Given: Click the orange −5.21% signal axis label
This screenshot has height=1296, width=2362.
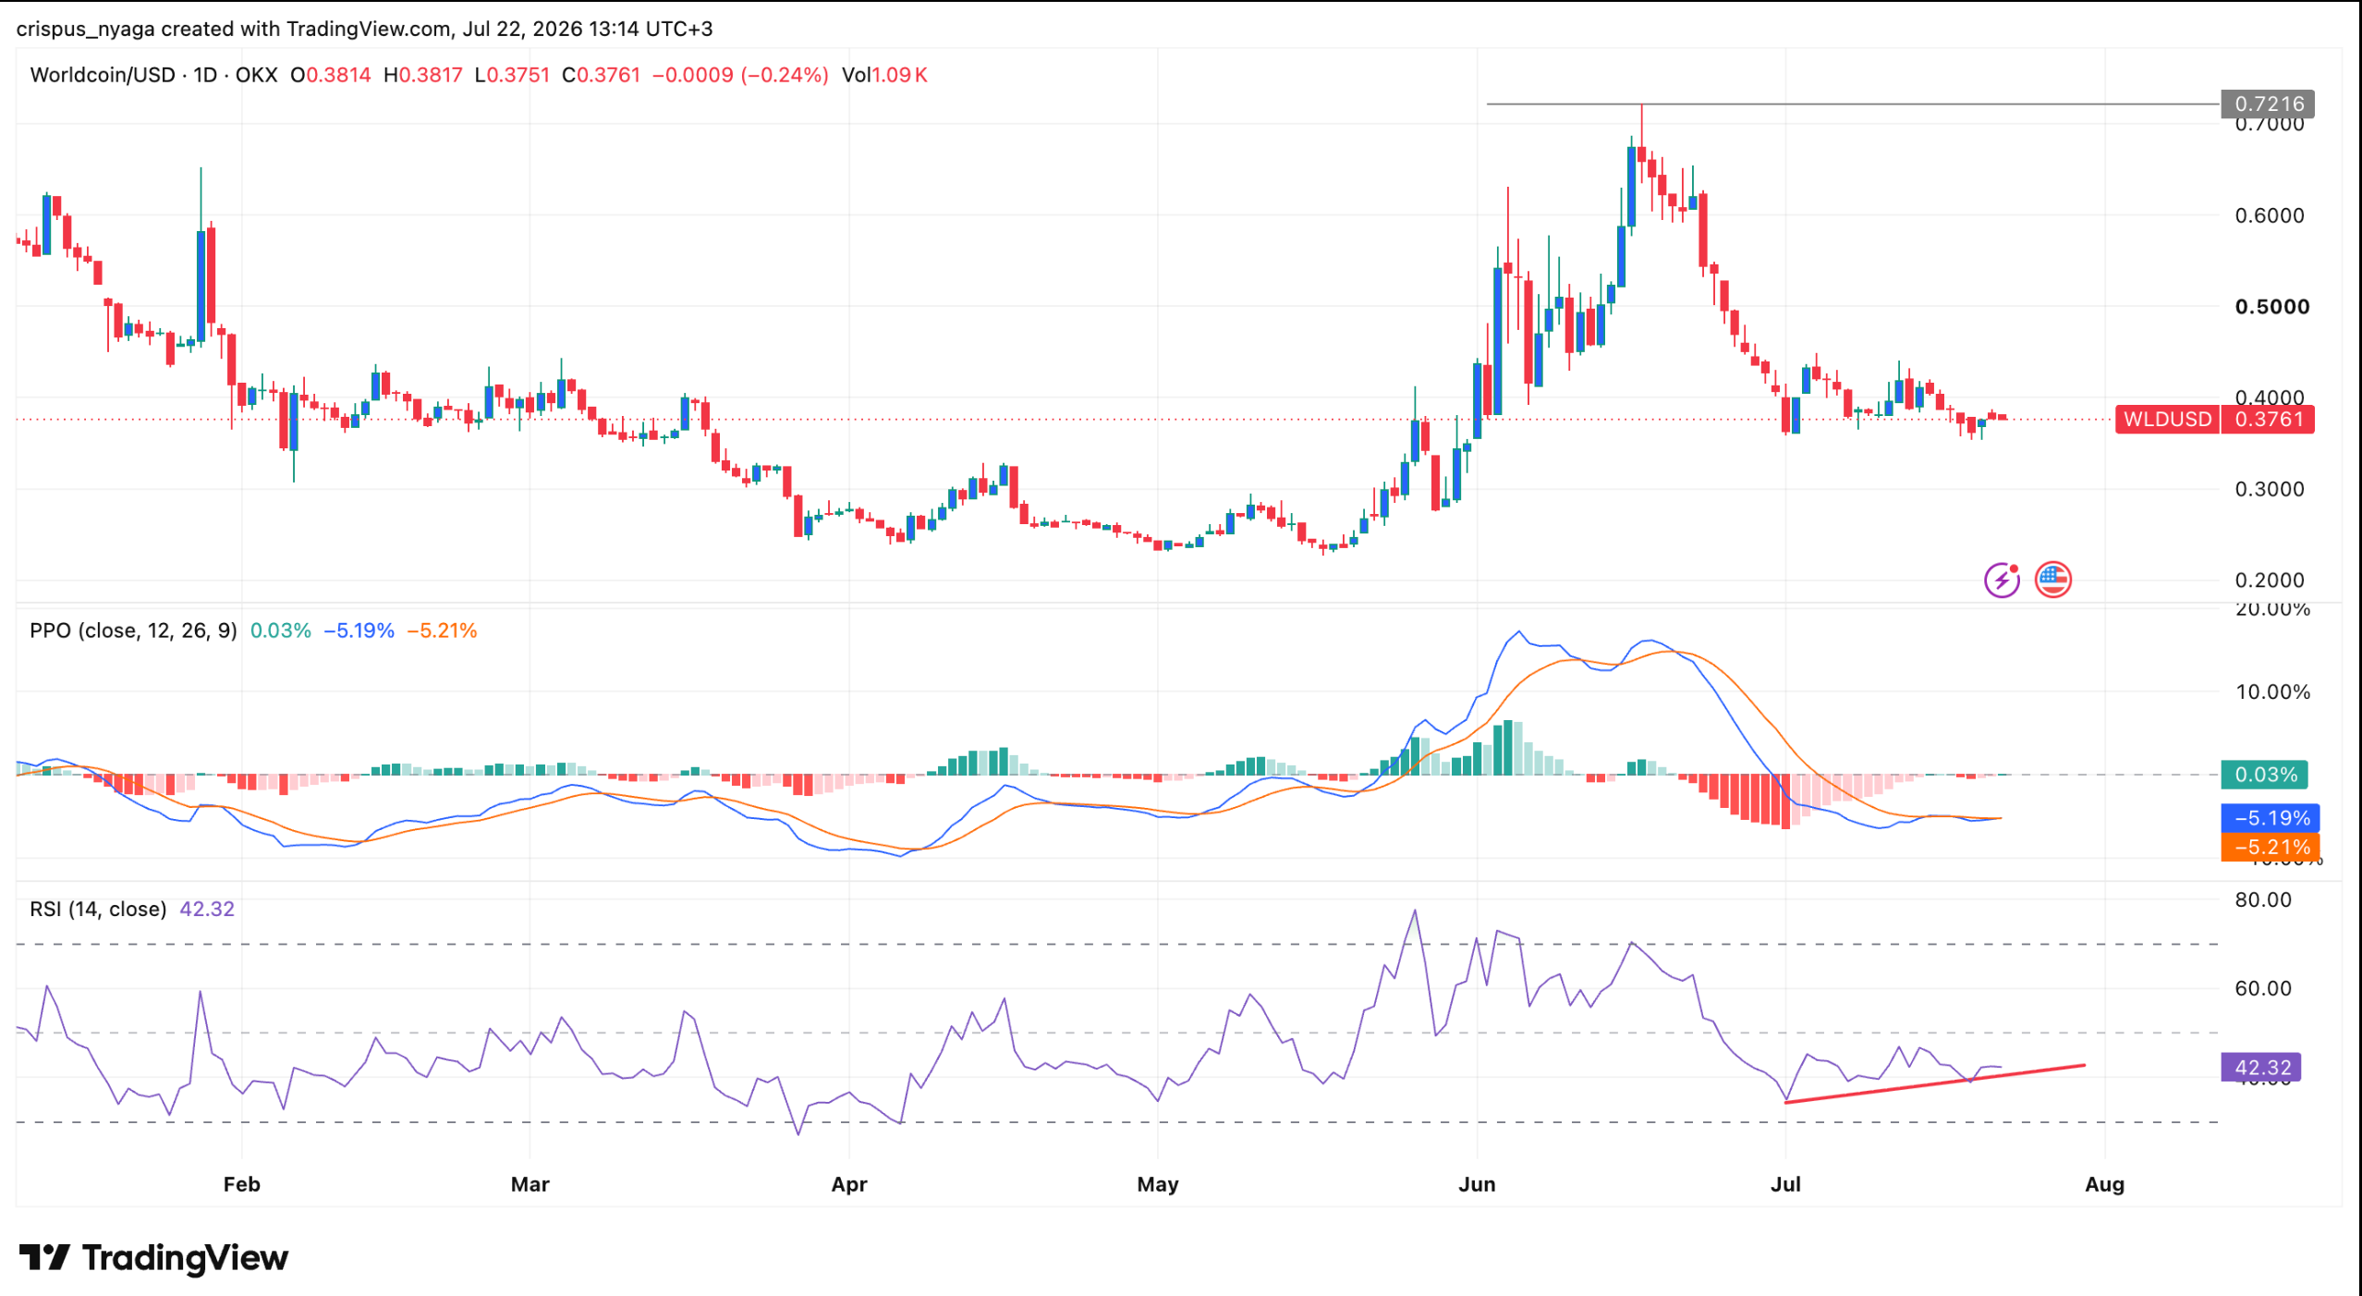Looking at the screenshot, I should [x=2271, y=847].
